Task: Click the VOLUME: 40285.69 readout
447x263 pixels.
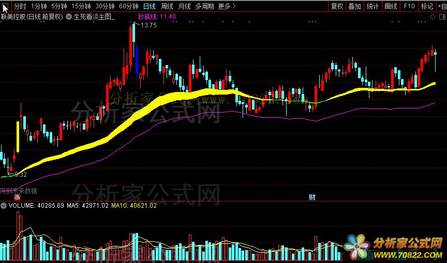Action: pos(36,206)
